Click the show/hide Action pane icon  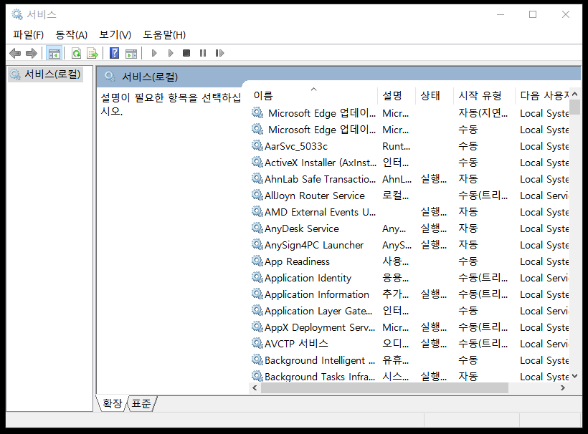131,53
